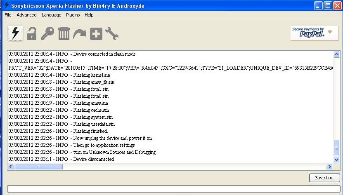Select the open padlock unlock icon
Viewport: 343px width, 195px height.
(32, 33)
